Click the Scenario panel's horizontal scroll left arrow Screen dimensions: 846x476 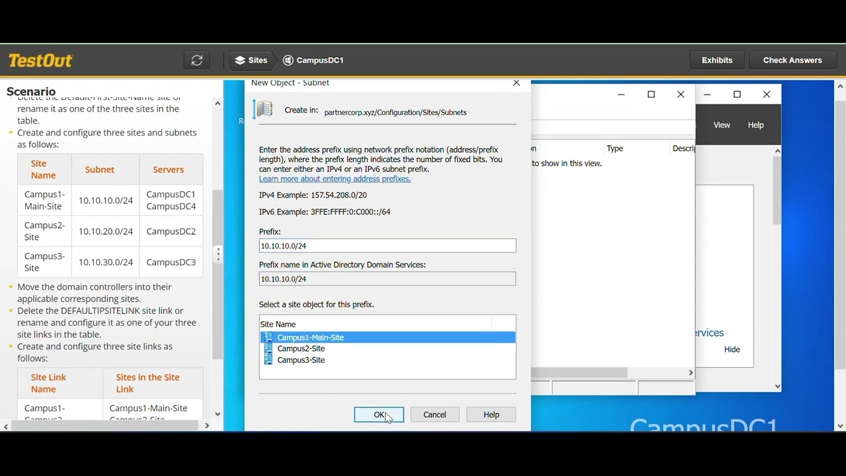(6, 426)
